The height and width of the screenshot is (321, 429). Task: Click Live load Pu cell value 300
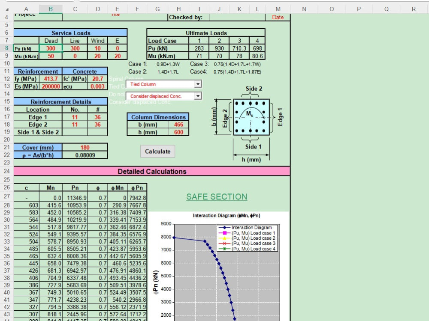coord(75,48)
